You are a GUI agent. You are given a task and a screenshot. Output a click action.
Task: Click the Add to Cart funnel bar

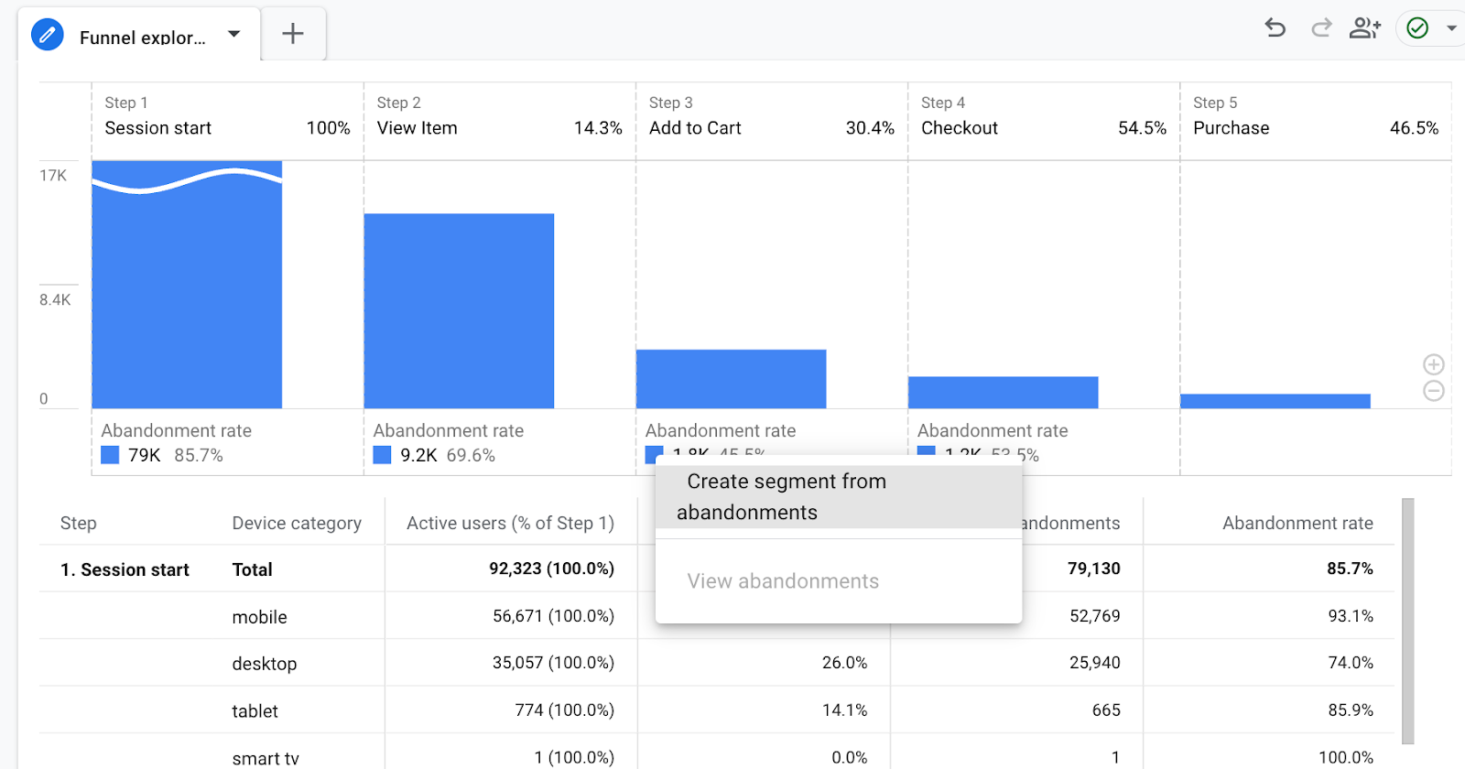731,379
